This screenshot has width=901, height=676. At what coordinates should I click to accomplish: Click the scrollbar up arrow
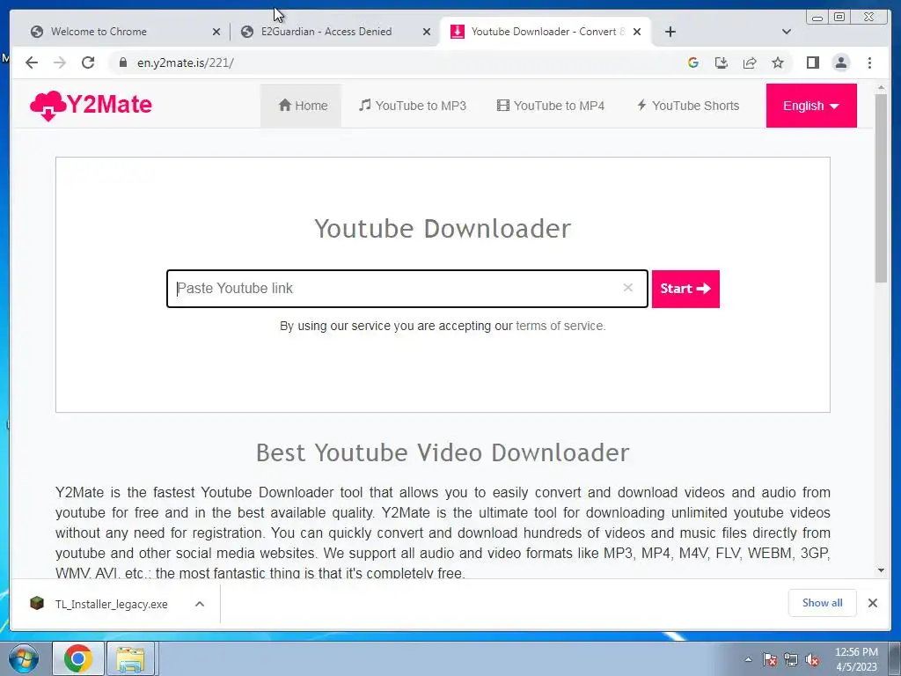[882, 88]
